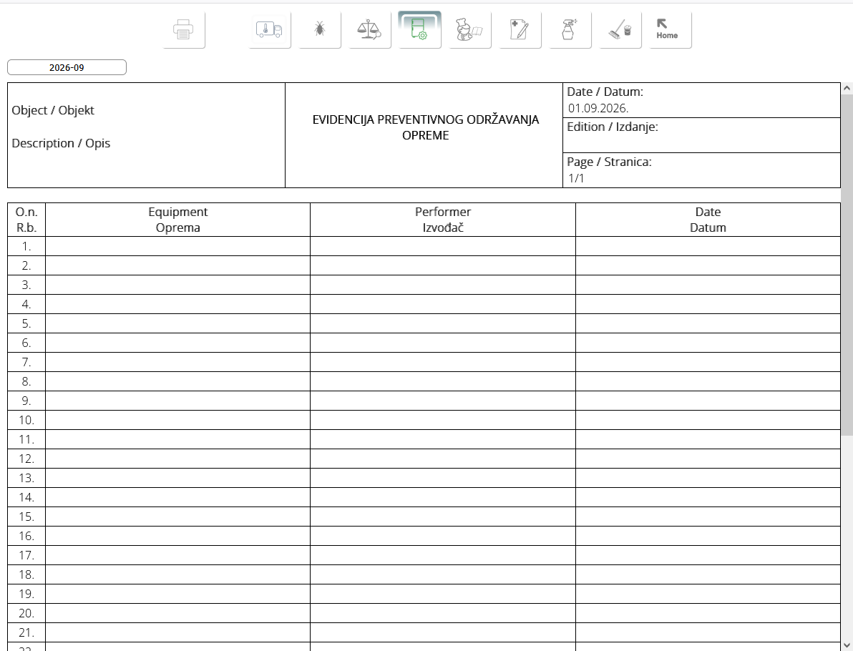853x651 pixels.
Task: Click the Performer cell in row 2
Action: [x=443, y=266]
